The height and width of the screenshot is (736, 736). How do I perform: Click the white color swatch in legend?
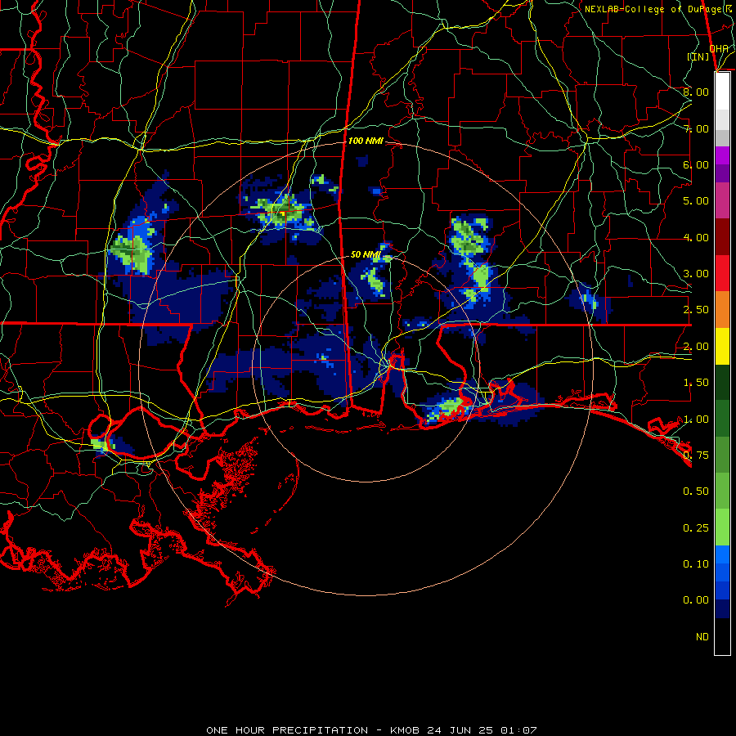722,92
